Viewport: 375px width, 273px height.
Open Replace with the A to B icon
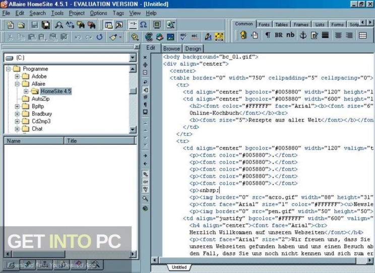coord(70,25)
